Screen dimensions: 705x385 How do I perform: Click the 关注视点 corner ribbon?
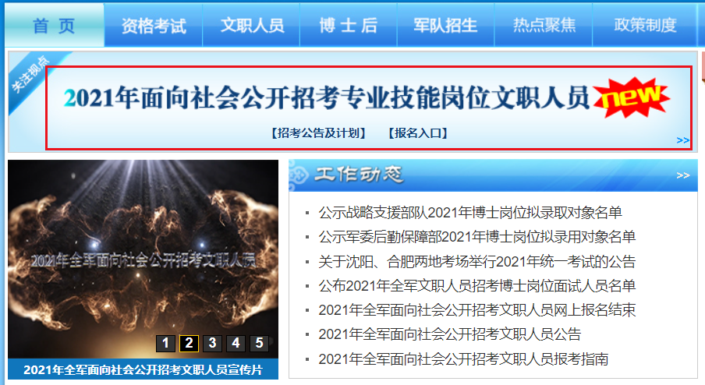(x=30, y=74)
